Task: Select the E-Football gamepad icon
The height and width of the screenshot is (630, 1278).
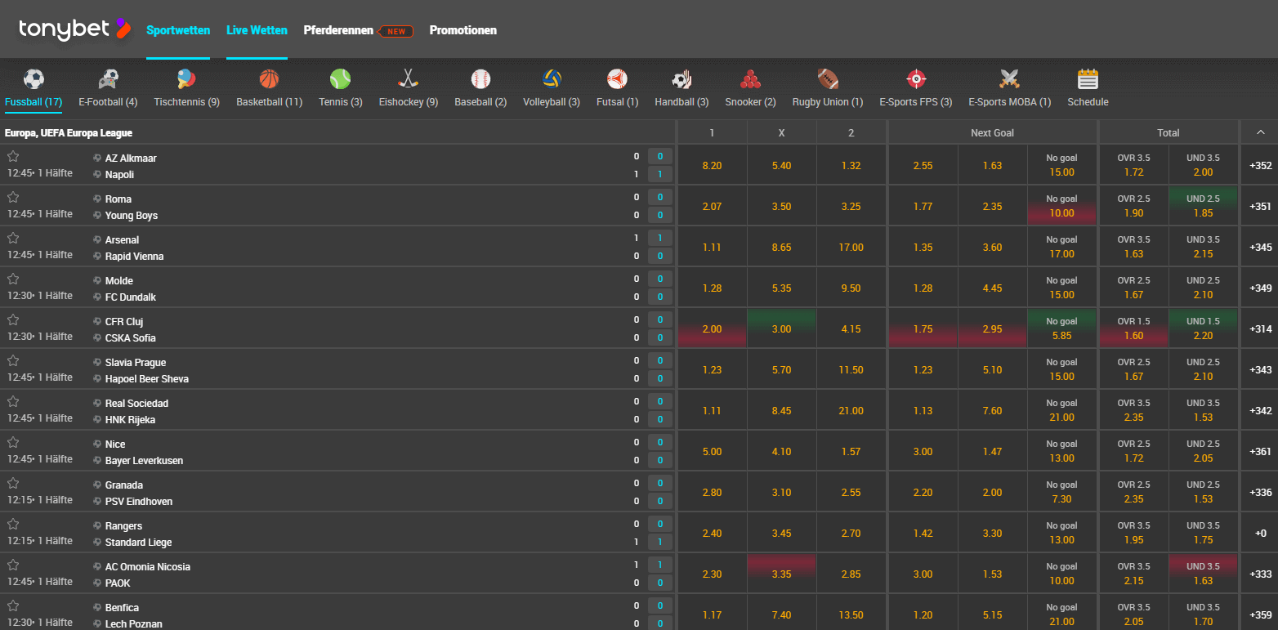Action: coord(108,79)
